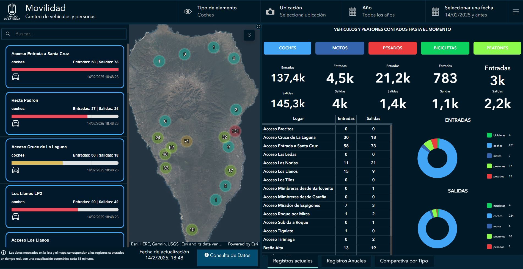Toggle coches legend in ENTRADAS chart
The height and width of the screenshot is (269, 523).
(x=489, y=146)
